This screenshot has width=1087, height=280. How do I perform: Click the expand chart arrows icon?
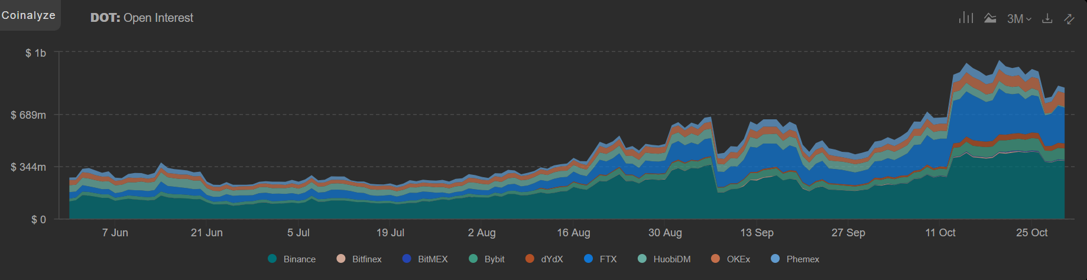click(x=1069, y=18)
